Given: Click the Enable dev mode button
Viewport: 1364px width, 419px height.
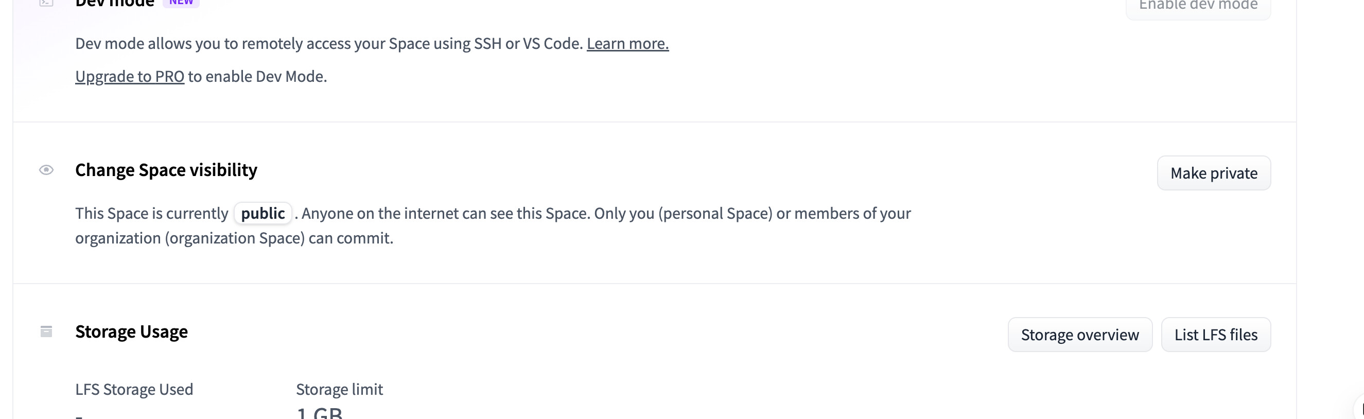Looking at the screenshot, I should 1198,6.
